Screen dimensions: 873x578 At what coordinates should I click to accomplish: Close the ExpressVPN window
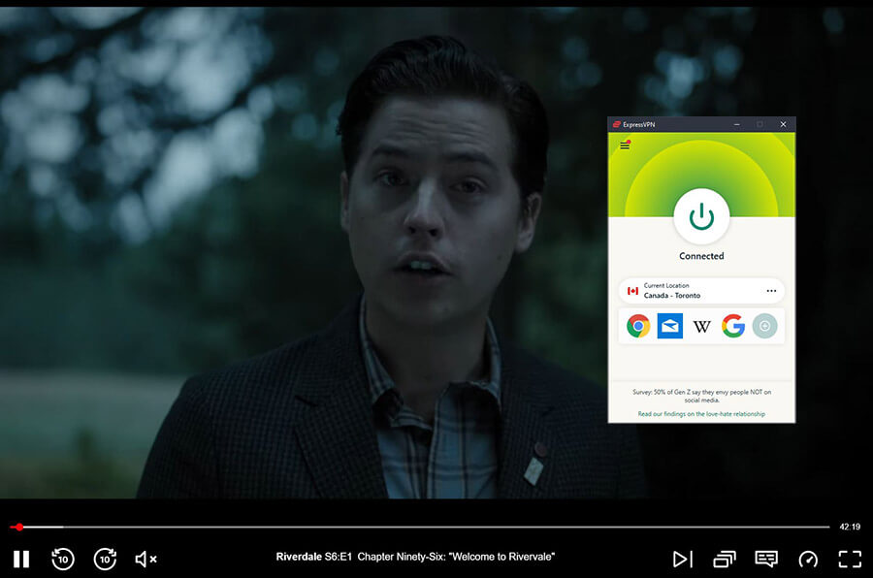[783, 124]
